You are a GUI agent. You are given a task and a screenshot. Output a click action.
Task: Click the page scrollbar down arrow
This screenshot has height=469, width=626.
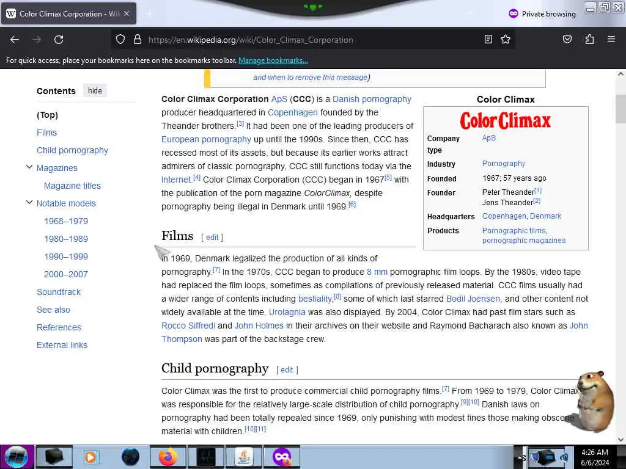click(x=620, y=440)
